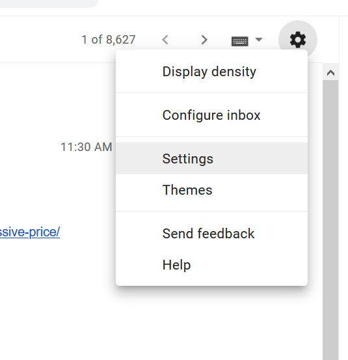Screen dimensions: 348x360
Task: Go to the older message arrow
Action: coord(204,40)
